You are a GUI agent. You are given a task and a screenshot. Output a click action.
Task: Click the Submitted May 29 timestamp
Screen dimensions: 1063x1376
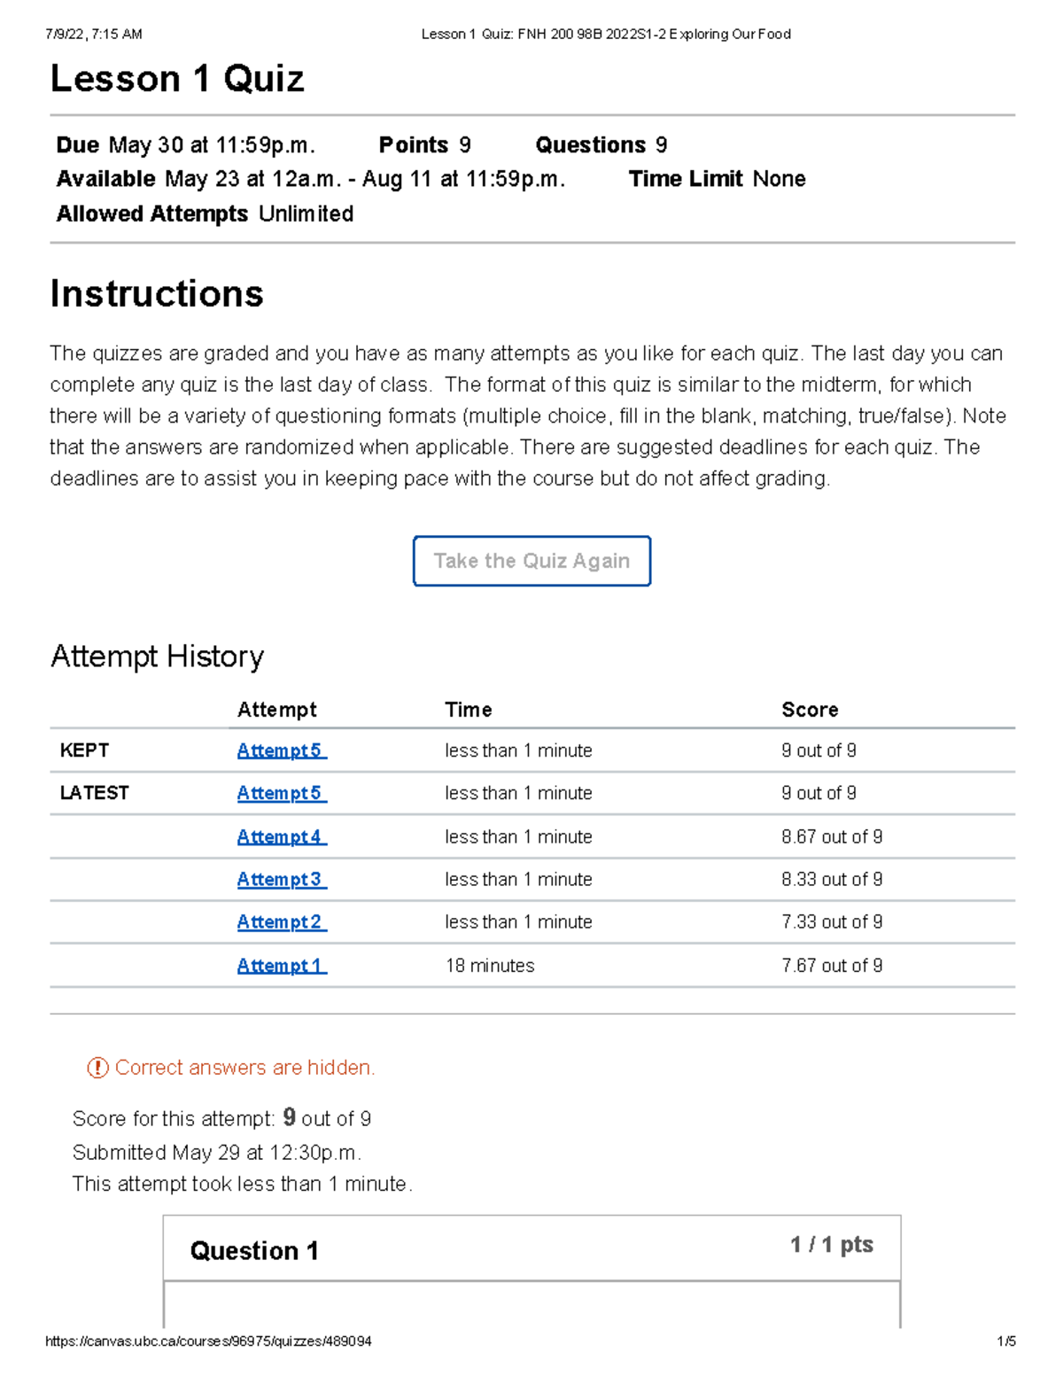(x=216, y=1152)
